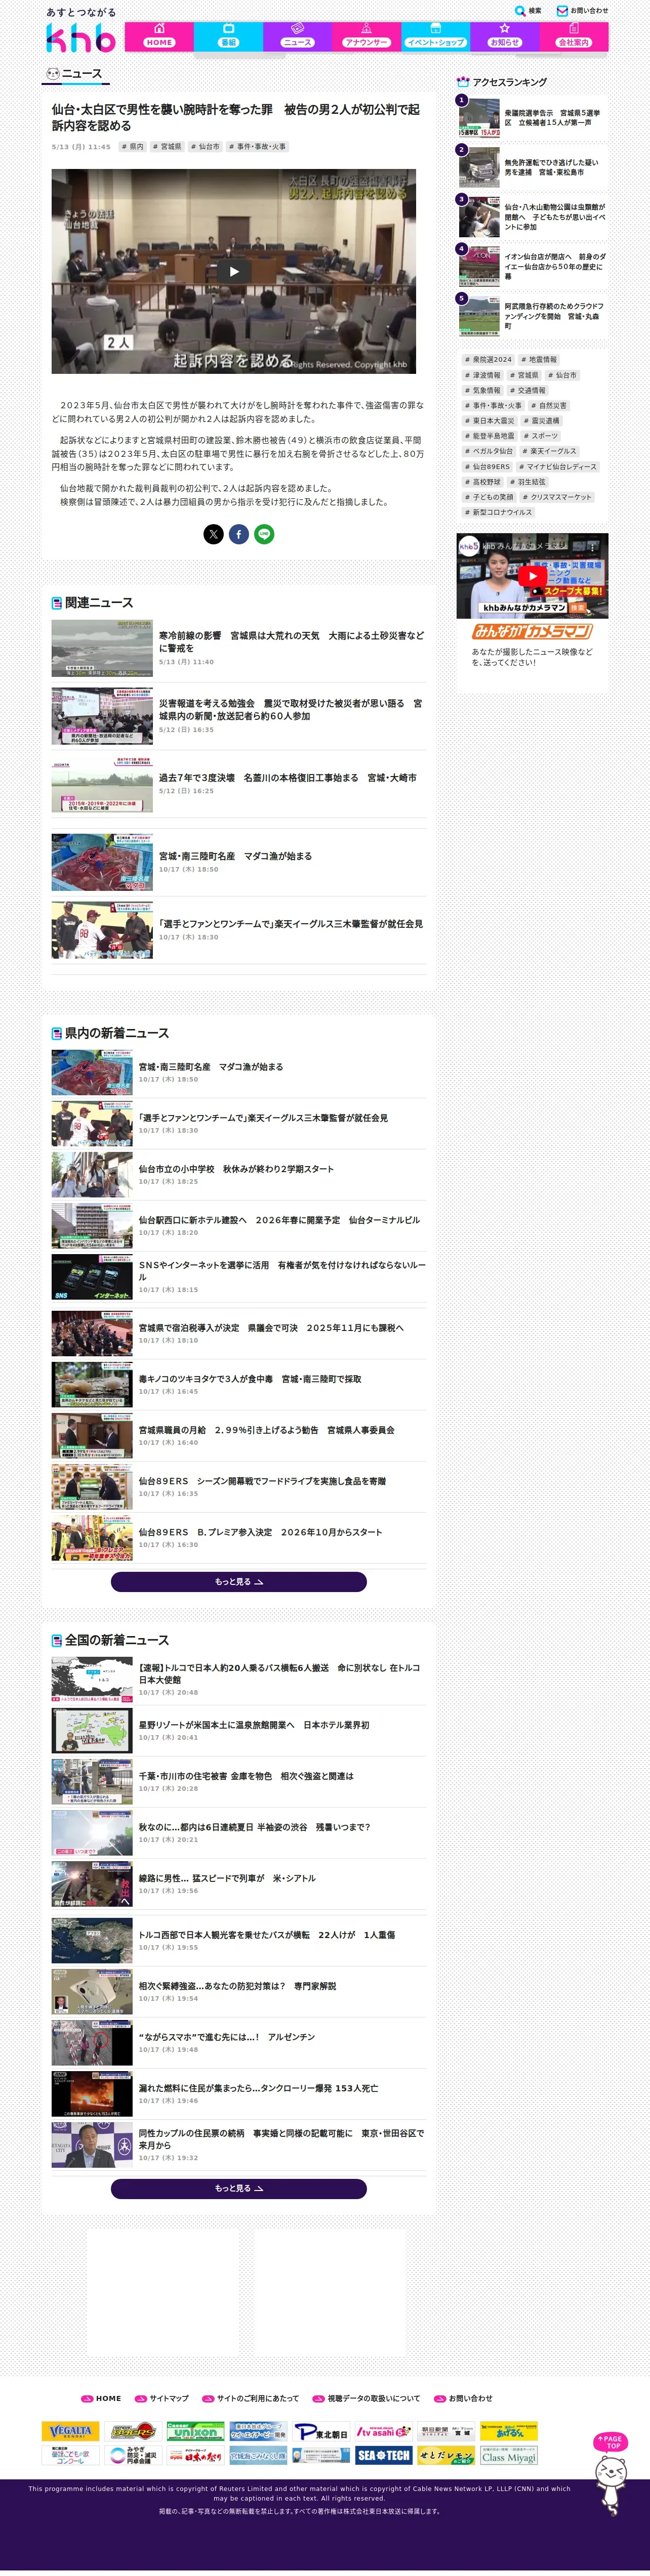Open 星野リゾート米国本土 story
Viewport: 650px width, 2576px height.
239,1731
